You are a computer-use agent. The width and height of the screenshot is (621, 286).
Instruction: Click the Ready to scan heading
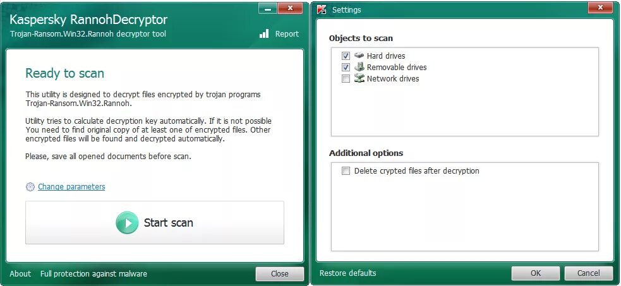[x=64, y=74]
